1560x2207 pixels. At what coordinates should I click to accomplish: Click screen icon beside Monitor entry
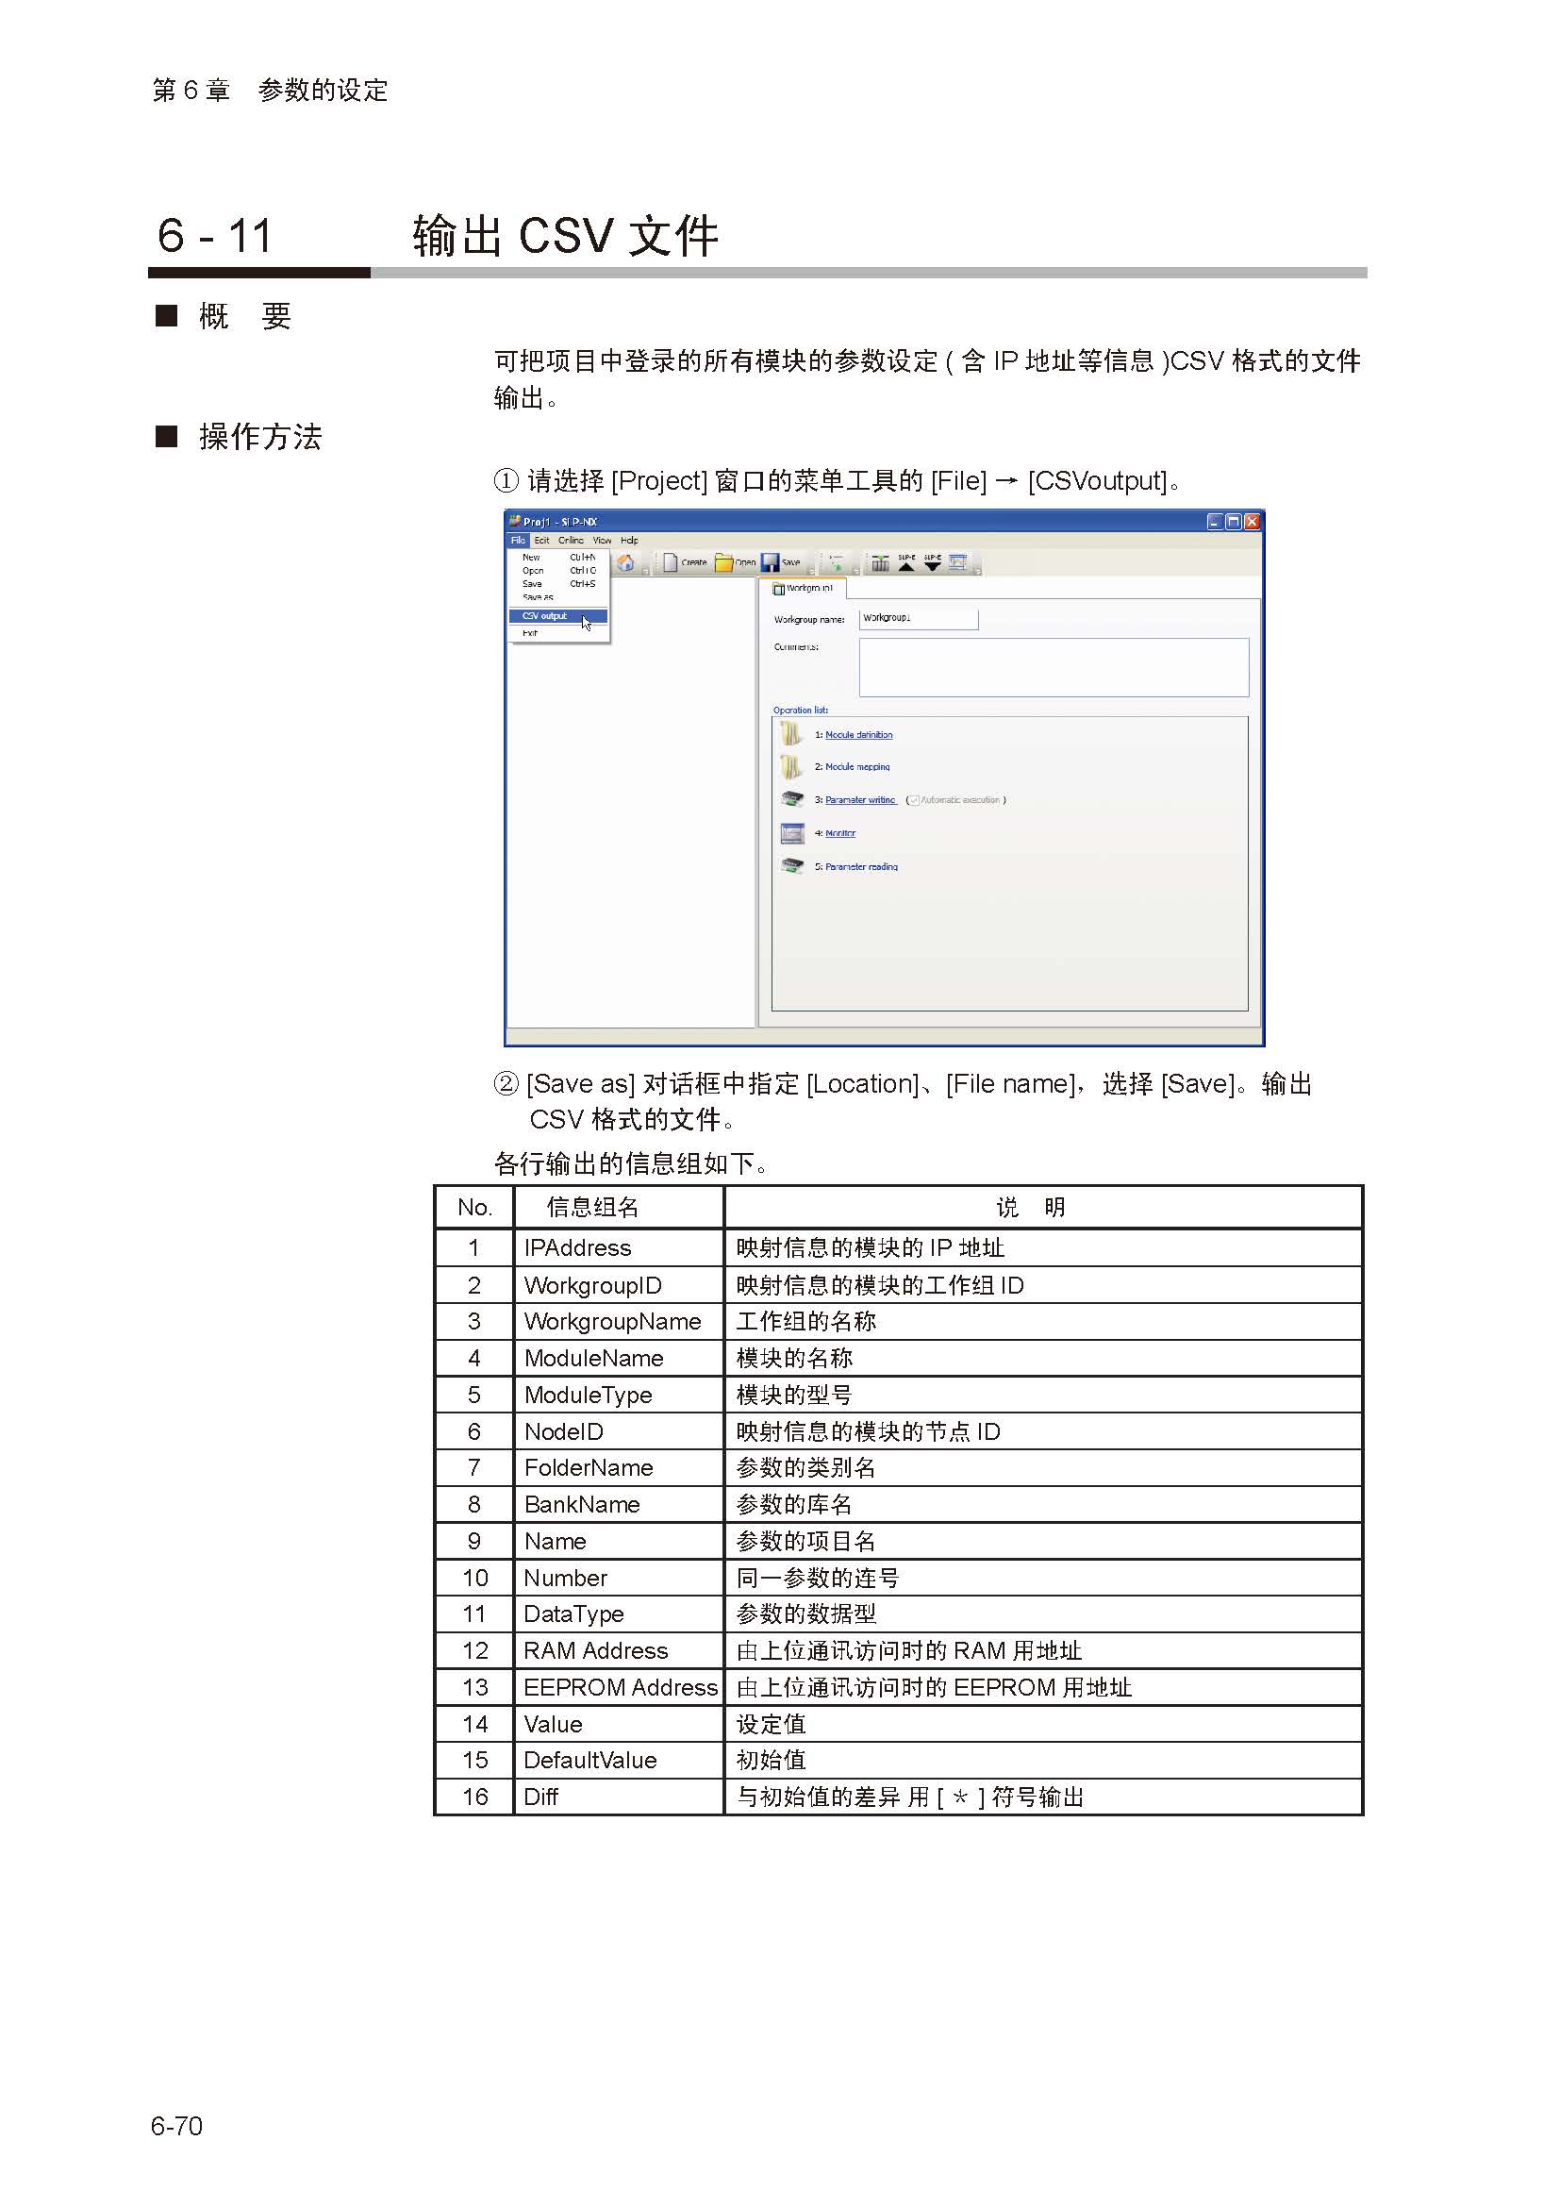click(x=791, y=833)
